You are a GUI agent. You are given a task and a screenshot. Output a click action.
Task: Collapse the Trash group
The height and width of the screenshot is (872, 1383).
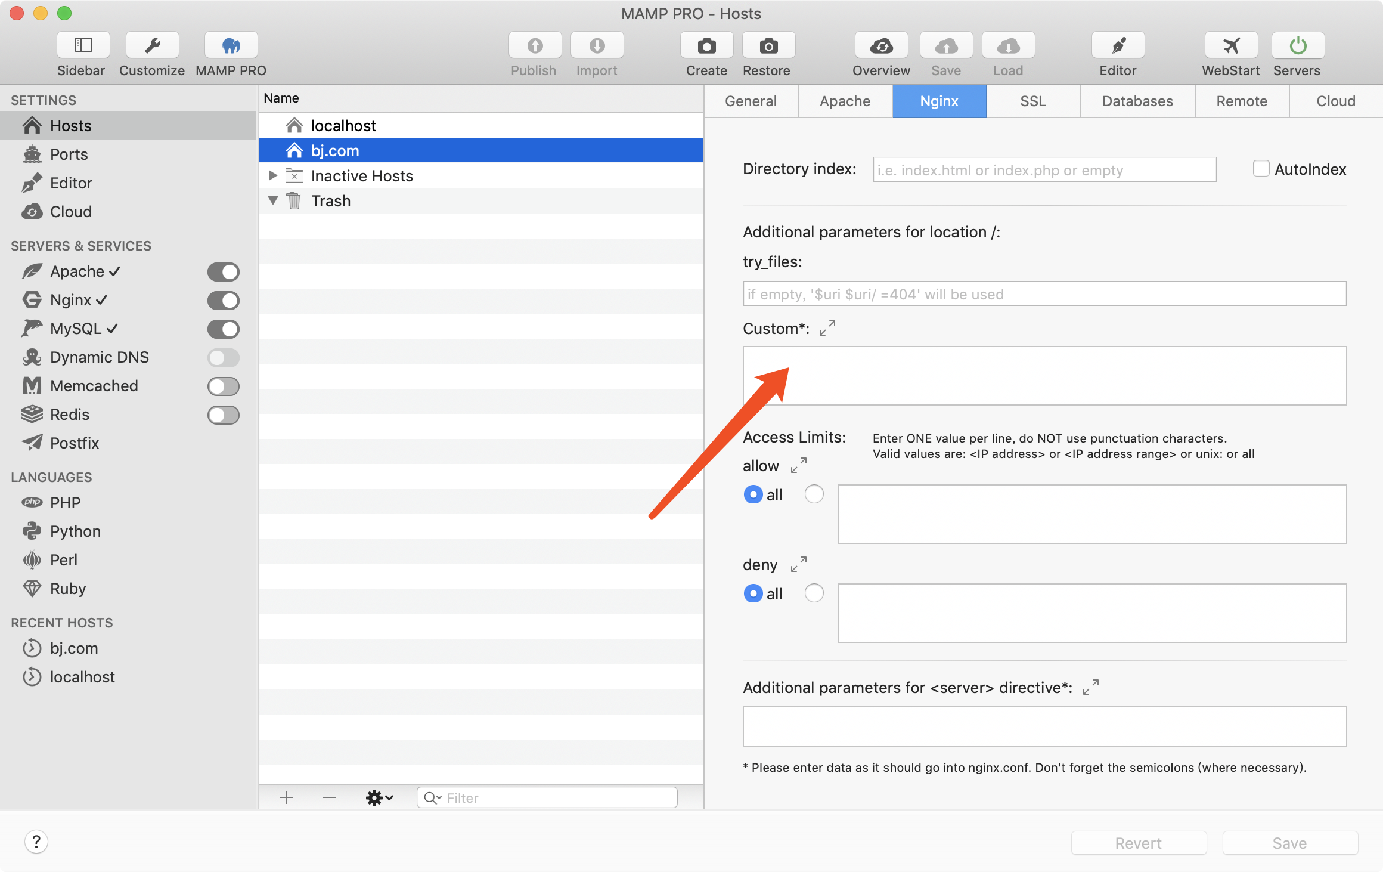[273, 200]
